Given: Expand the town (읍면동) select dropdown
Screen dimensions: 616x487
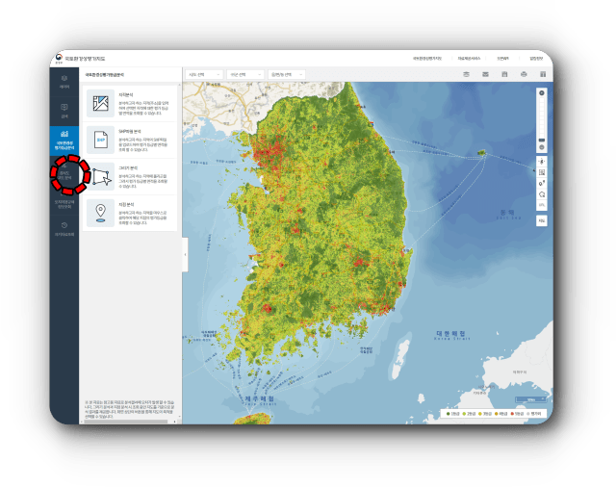Looking at the screenshot, I should pos(287,75).
